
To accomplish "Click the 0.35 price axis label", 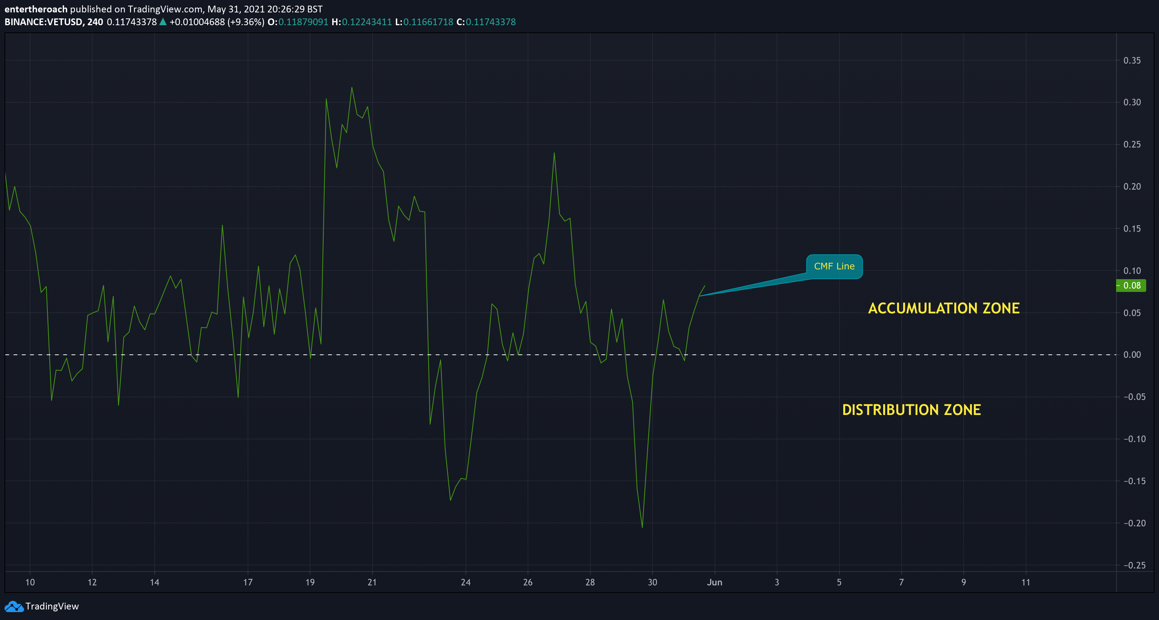I will pyautogui.click(x=1132, y=60).
